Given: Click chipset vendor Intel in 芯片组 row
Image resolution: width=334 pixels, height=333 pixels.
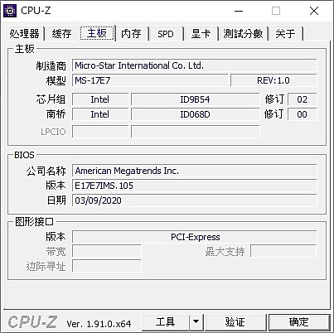Looking at the screenshot, I should pos(100,99).
